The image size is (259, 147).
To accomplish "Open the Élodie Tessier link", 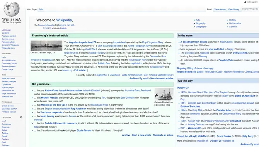I will (84, 130).
